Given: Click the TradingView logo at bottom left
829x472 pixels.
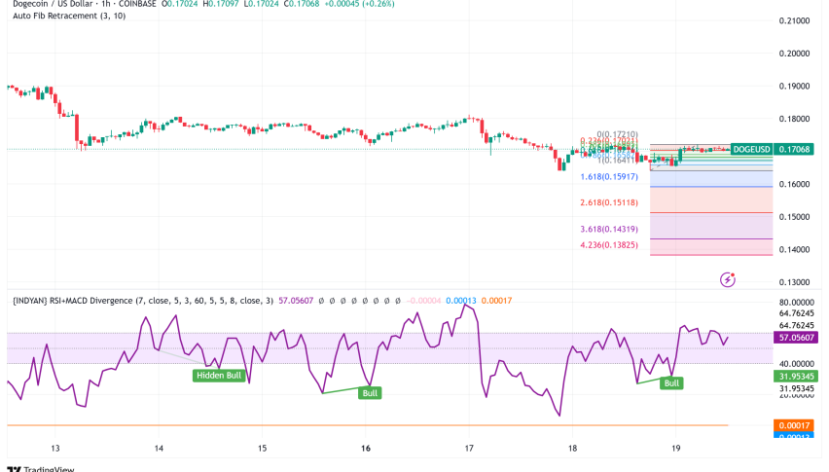Looking at the screenshot, I should [41, 468].
